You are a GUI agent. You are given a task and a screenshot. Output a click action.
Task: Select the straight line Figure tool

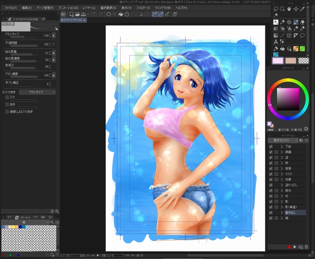point(282,36)
